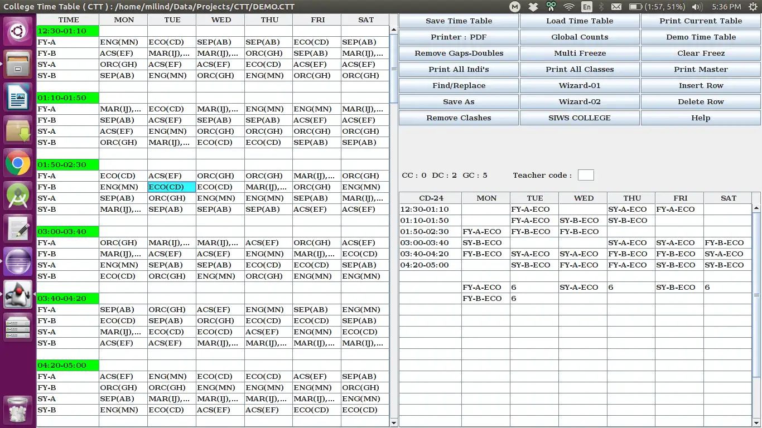Click the WED header in left timetable

(220, 20)
